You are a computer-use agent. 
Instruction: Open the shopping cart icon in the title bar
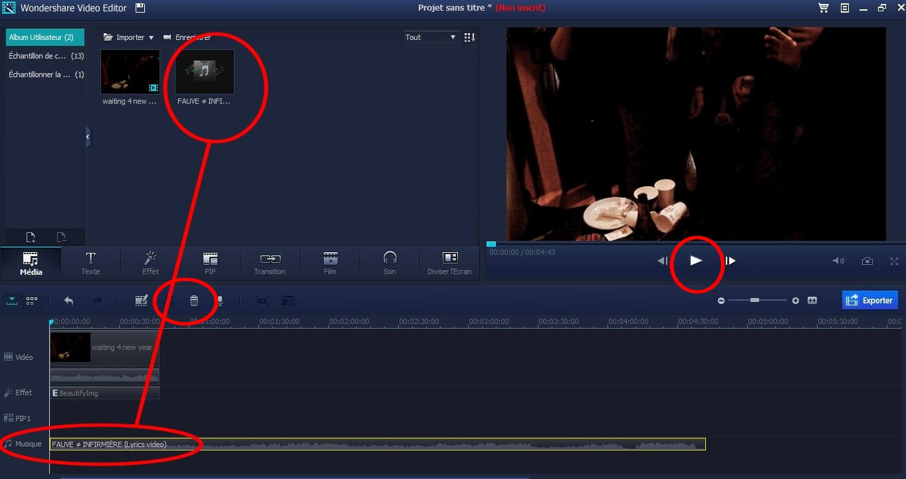coord(823,8)
